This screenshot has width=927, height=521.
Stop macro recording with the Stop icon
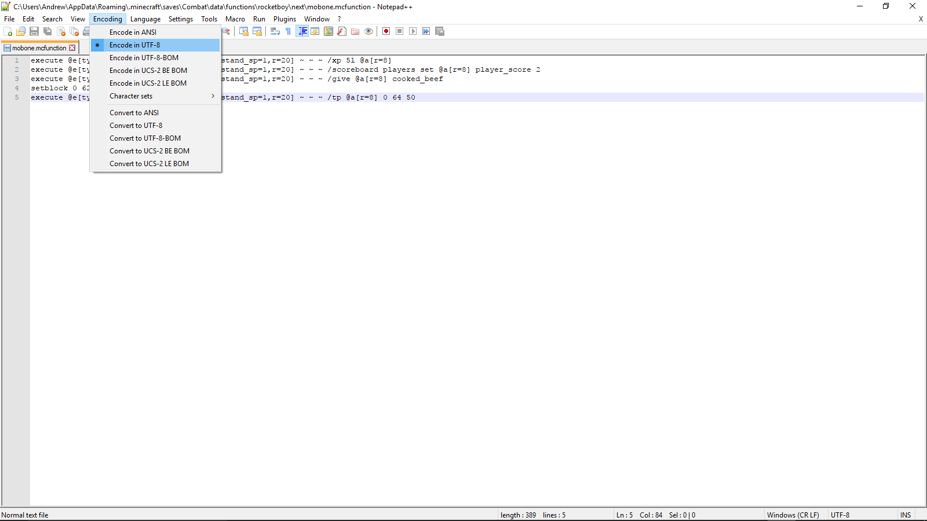coord(399,31)
